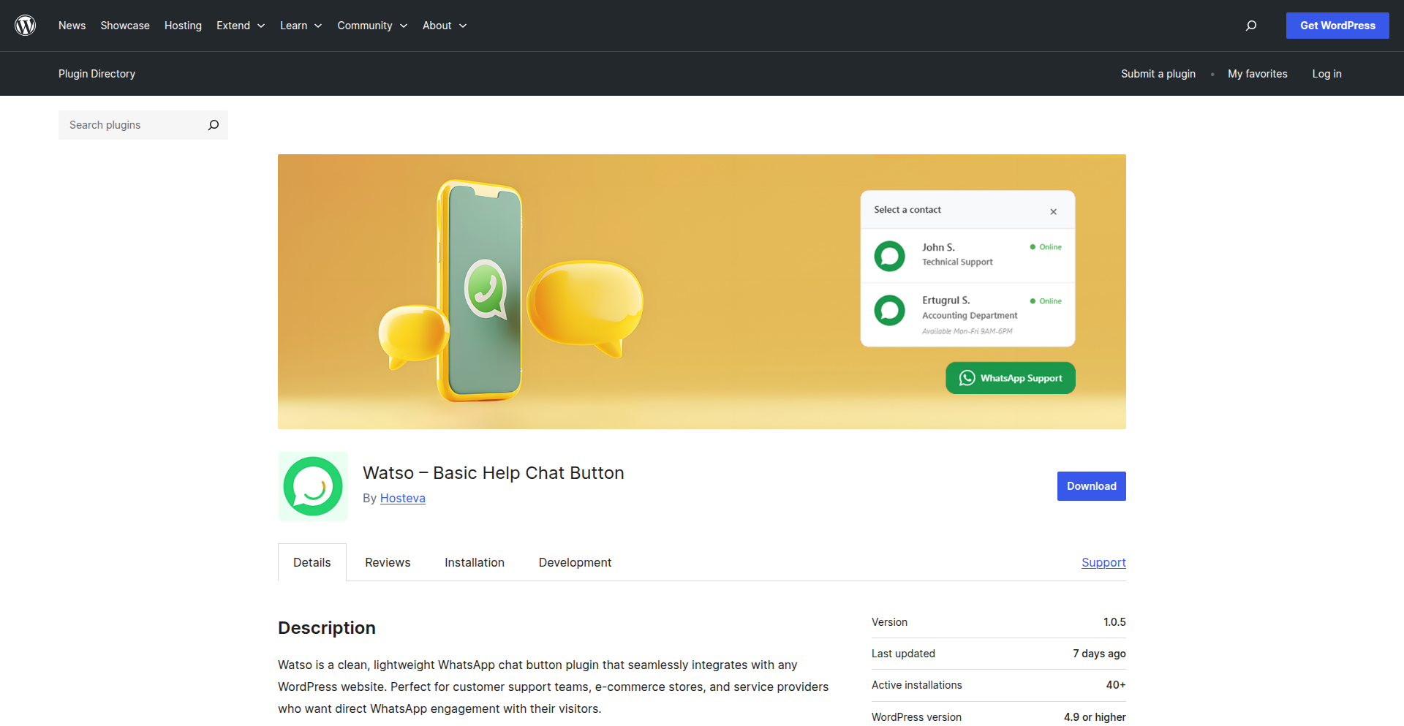Open the Hosteva author link
The width and height of the screenshot is (1404, 726).
click(402, 498)
